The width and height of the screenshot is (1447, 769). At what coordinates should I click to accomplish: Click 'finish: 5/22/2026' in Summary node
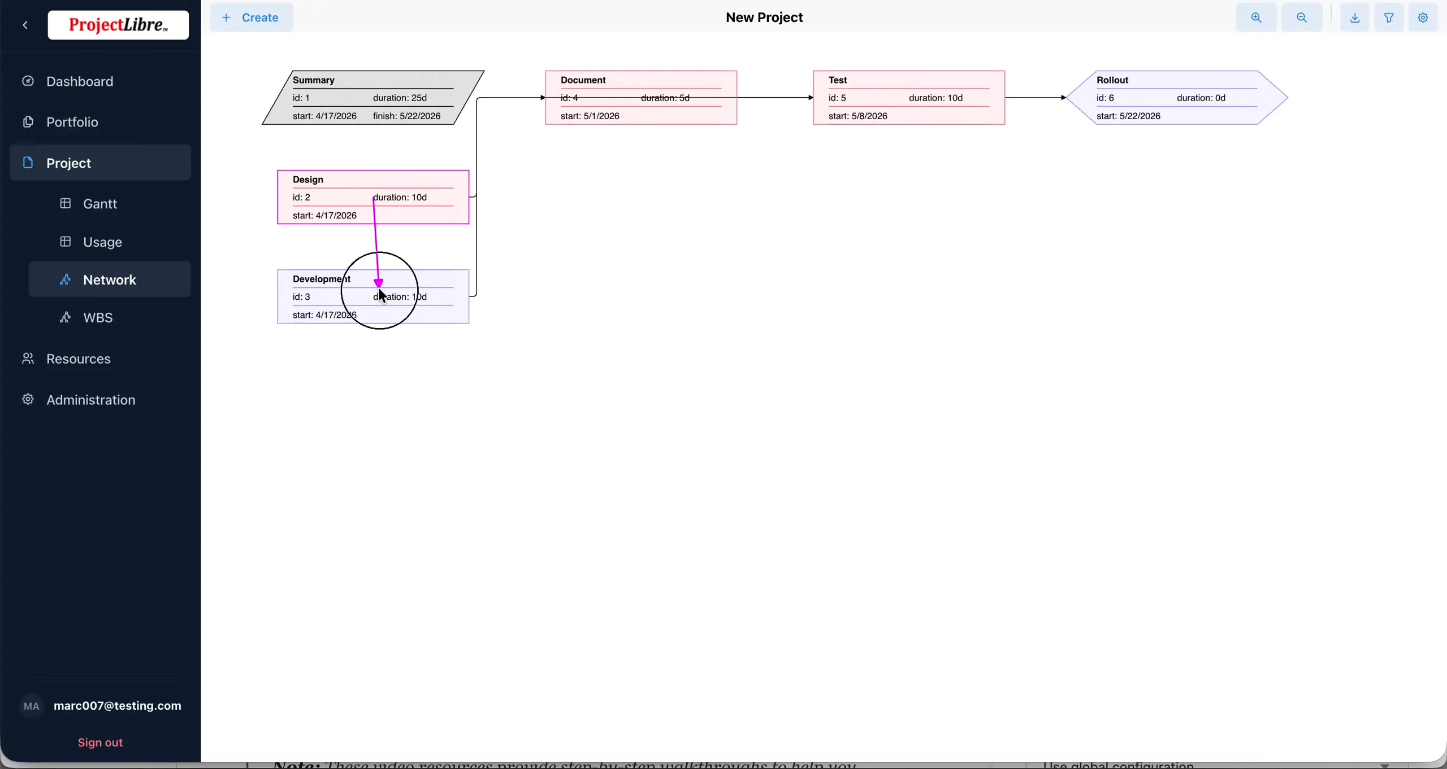407,116
